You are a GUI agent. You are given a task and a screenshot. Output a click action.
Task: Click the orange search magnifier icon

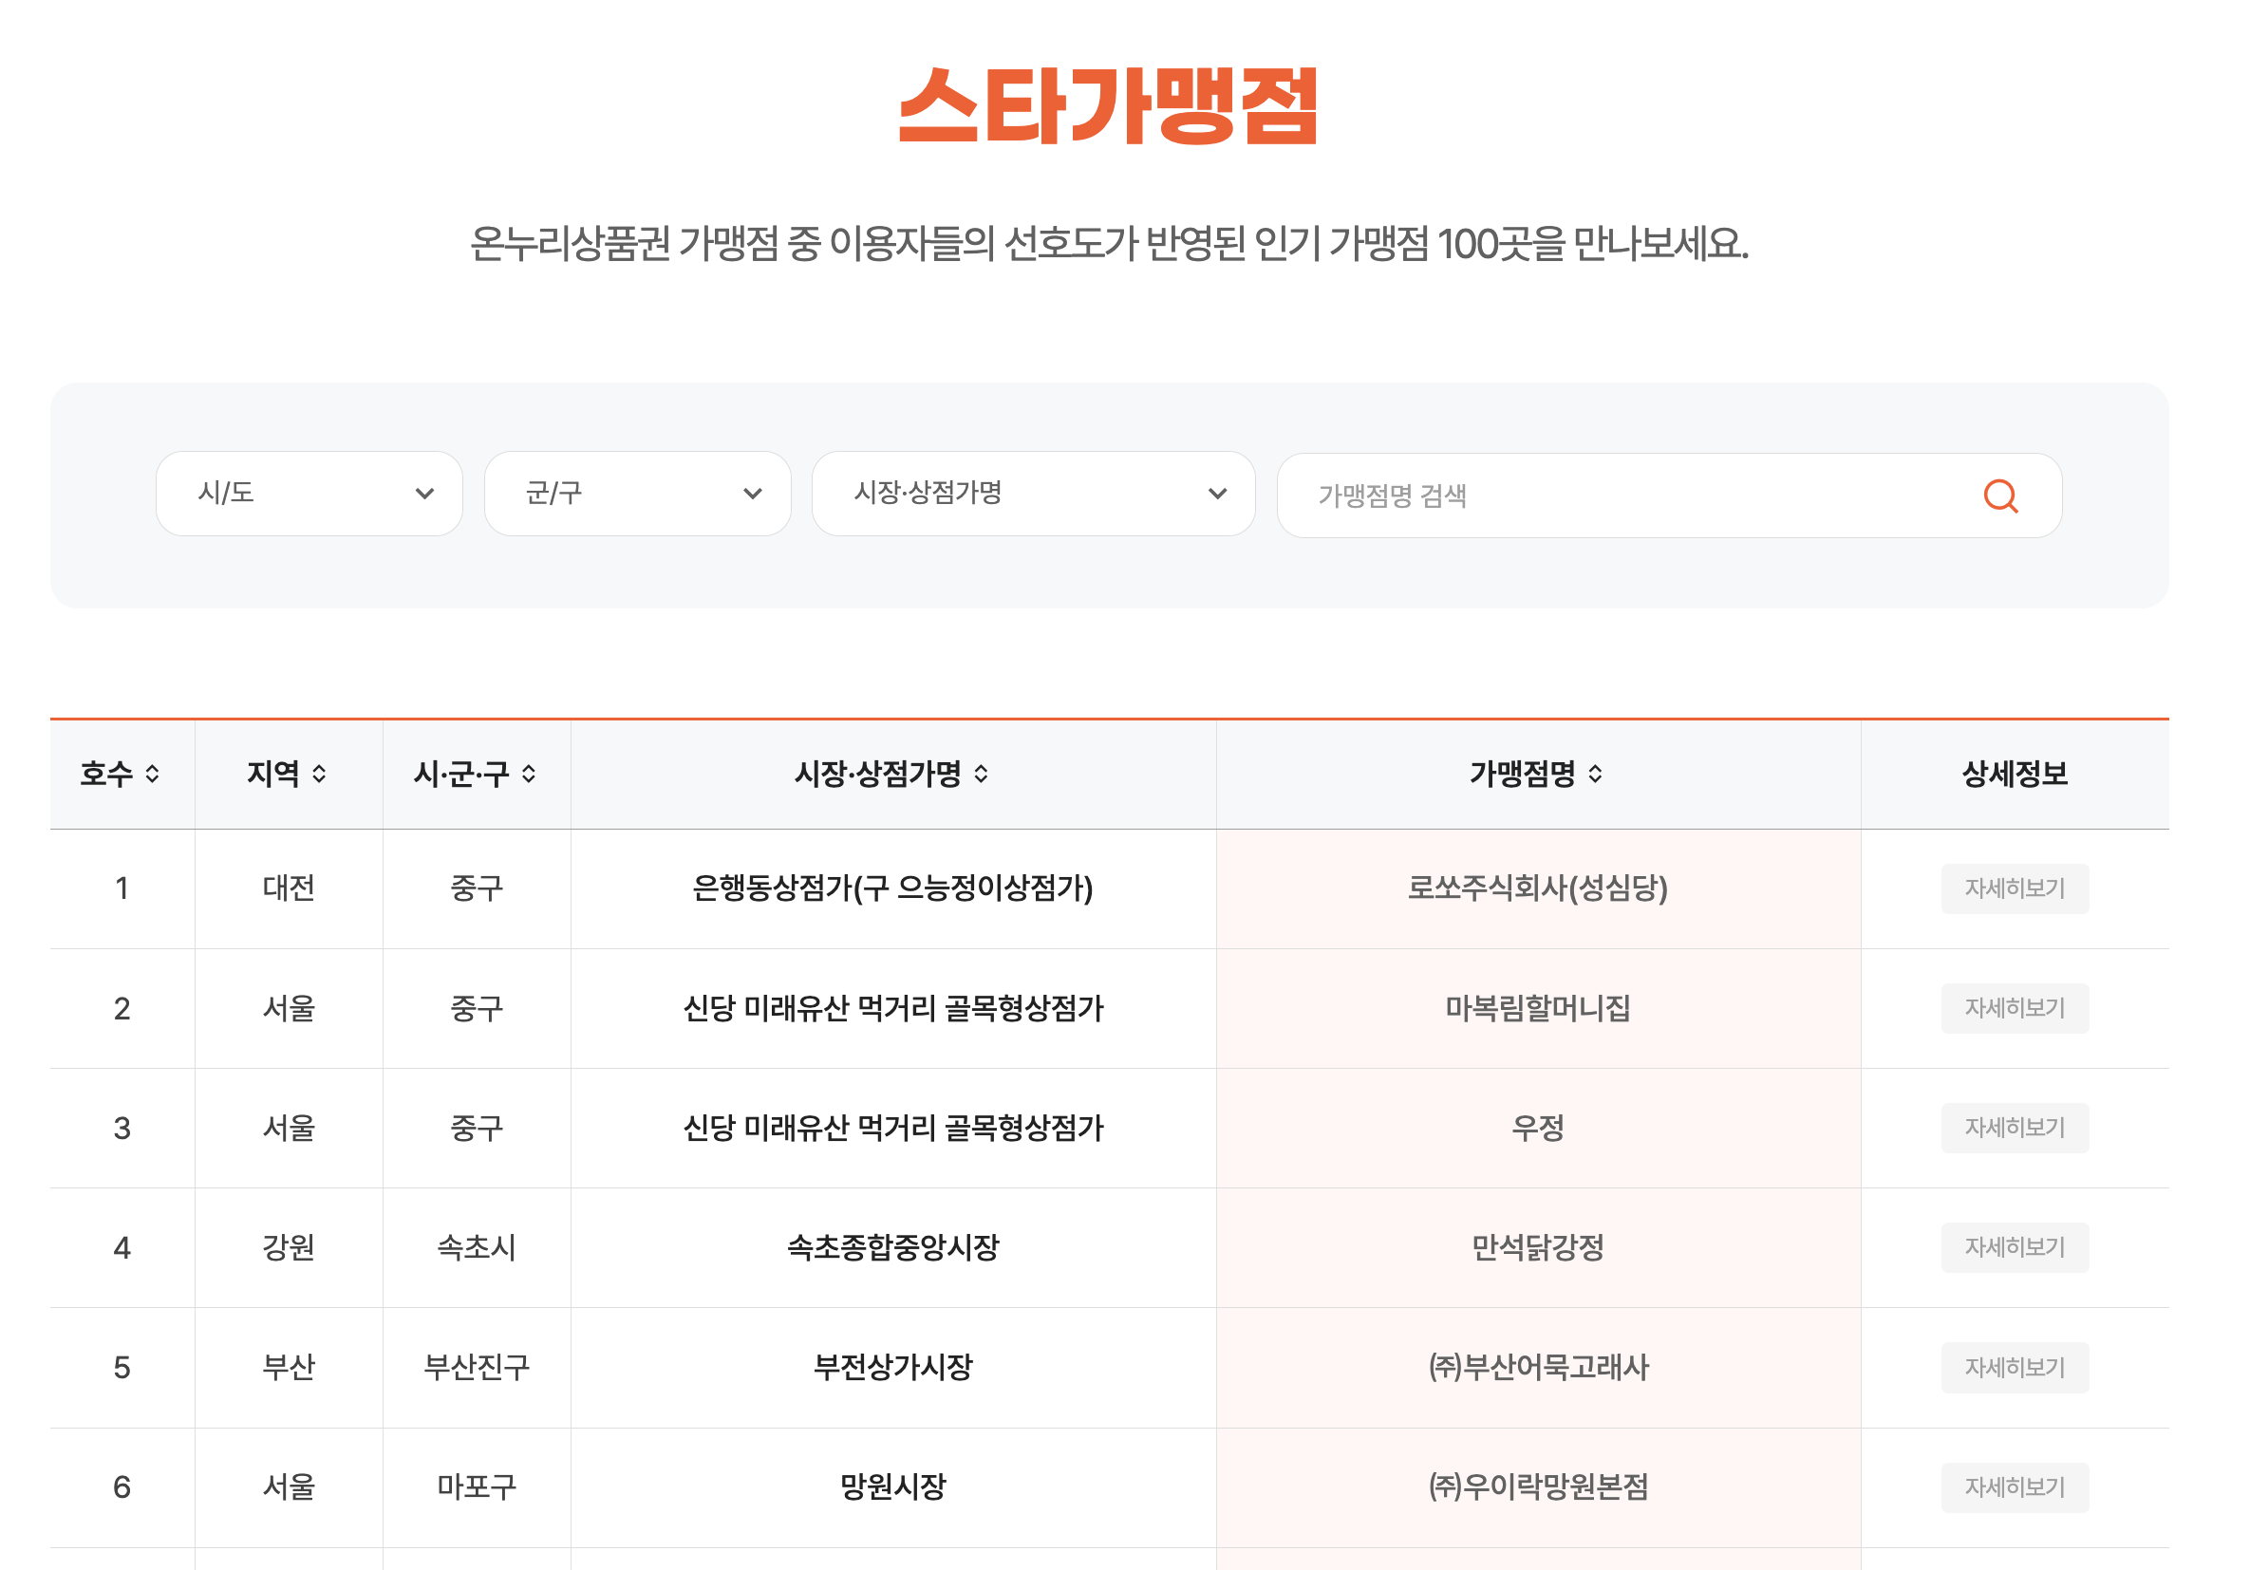point(1999,495)
